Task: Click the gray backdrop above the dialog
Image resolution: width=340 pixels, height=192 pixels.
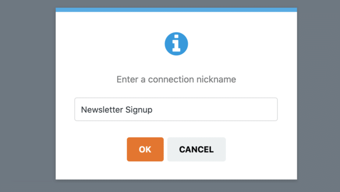Action: pos(176,4)
